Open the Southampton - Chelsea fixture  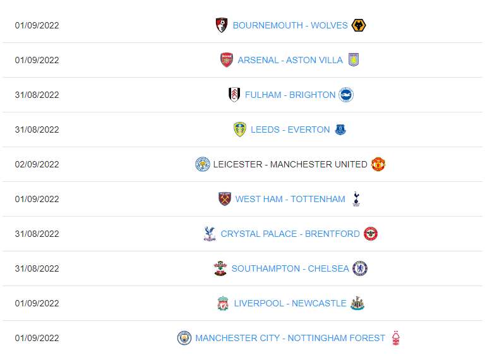tap(290, 268)
